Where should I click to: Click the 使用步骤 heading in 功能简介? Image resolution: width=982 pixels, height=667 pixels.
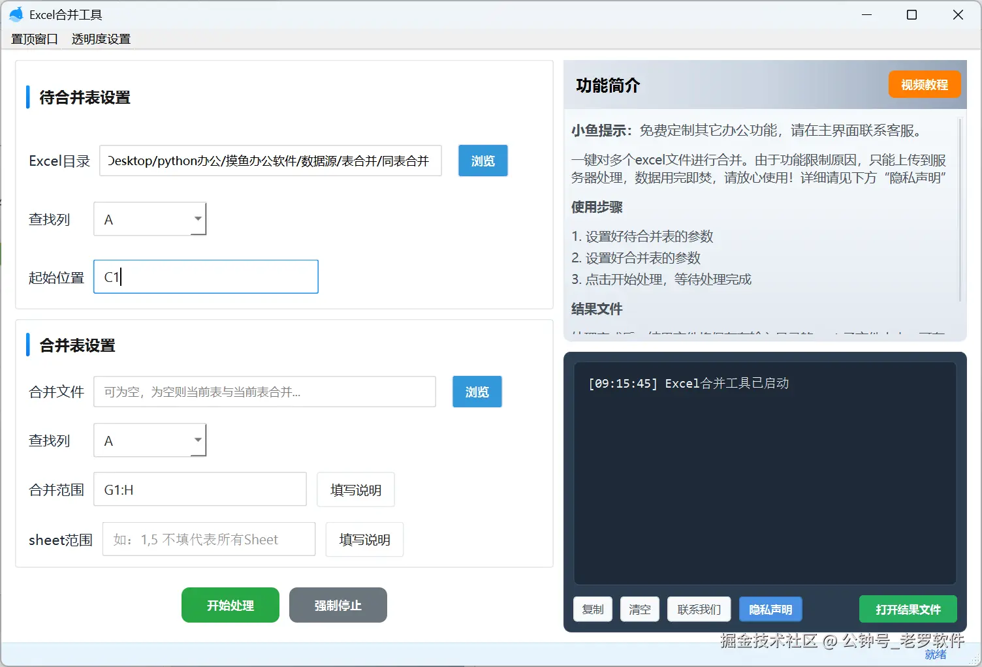point(597,207)
